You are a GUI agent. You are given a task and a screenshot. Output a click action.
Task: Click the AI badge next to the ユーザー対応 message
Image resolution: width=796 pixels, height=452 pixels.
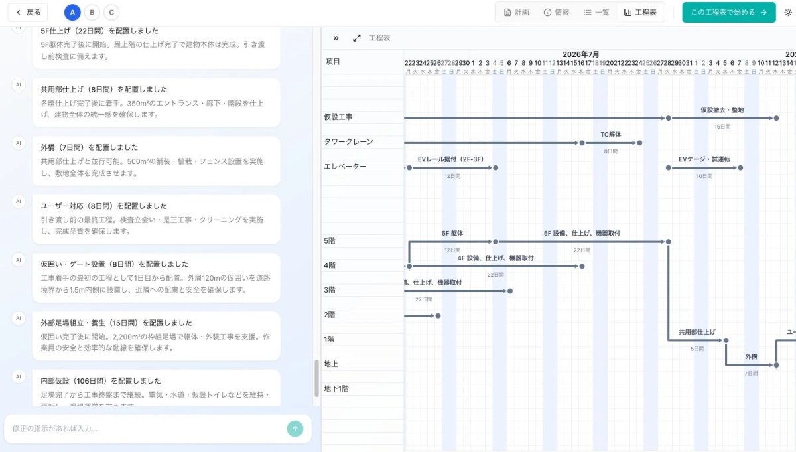pyautogui.click(x=17, y=201)
